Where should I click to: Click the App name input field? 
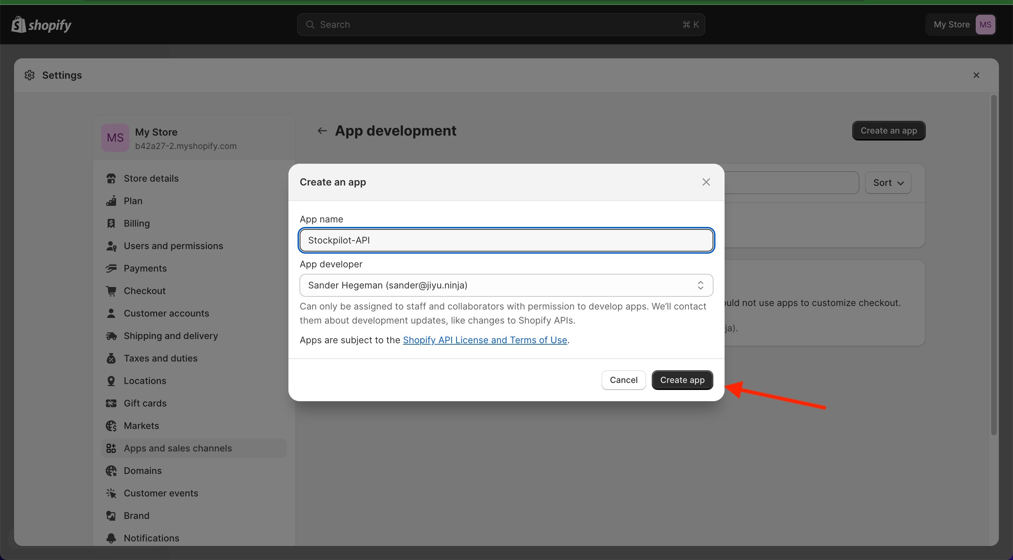(x=506, y=240)
